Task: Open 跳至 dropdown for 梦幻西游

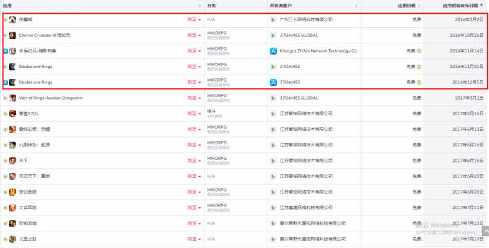Action: pyautogui.click(x=194, y=192)
